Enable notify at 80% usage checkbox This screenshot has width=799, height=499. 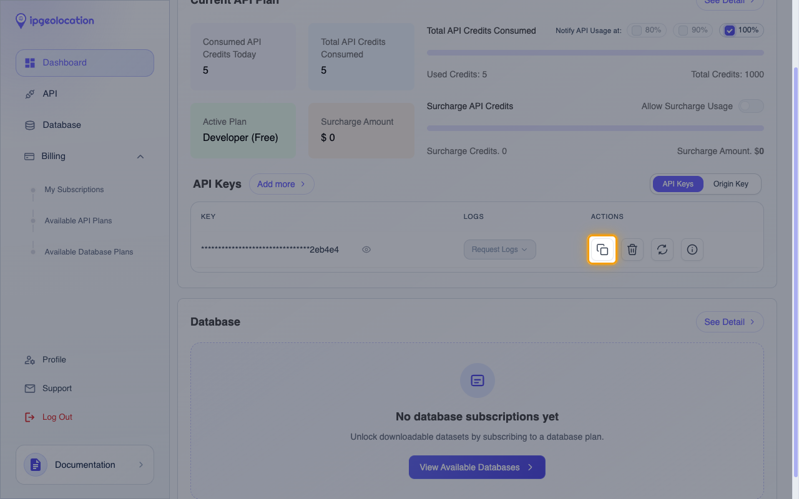(x=637, y=31)
